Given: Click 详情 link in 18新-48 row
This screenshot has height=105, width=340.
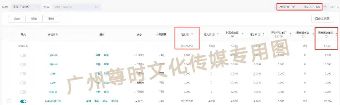Looking at the screenshot, I should (98, 64).
